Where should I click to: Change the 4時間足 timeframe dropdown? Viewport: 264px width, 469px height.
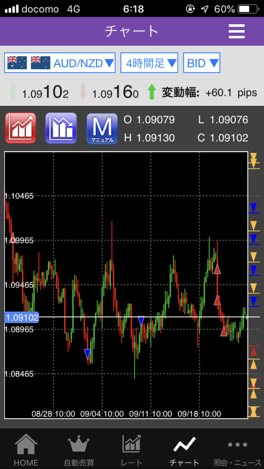tap(149, 63)
